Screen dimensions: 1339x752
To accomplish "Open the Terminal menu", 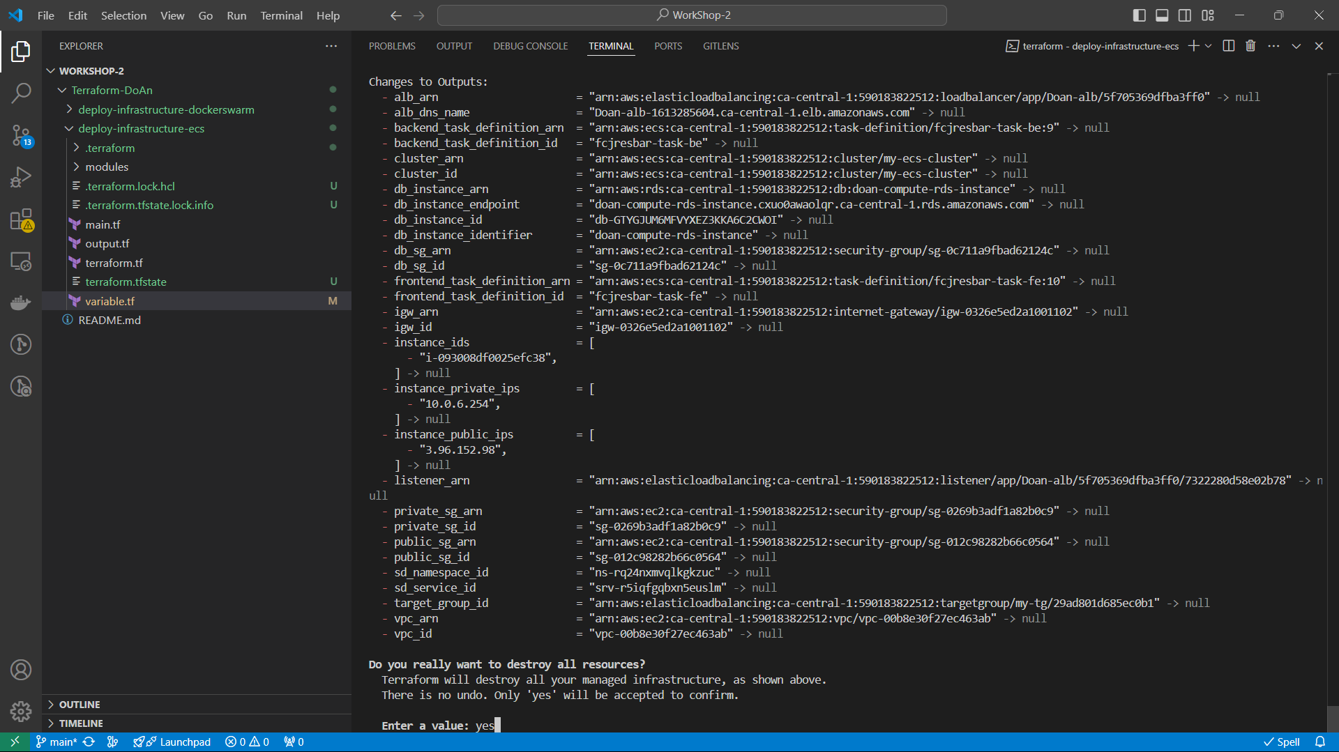I will click(281, 15).
